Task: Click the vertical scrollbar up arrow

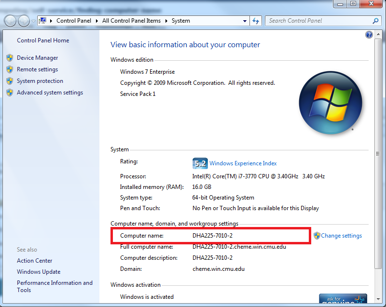Action: tap(378, 34)
